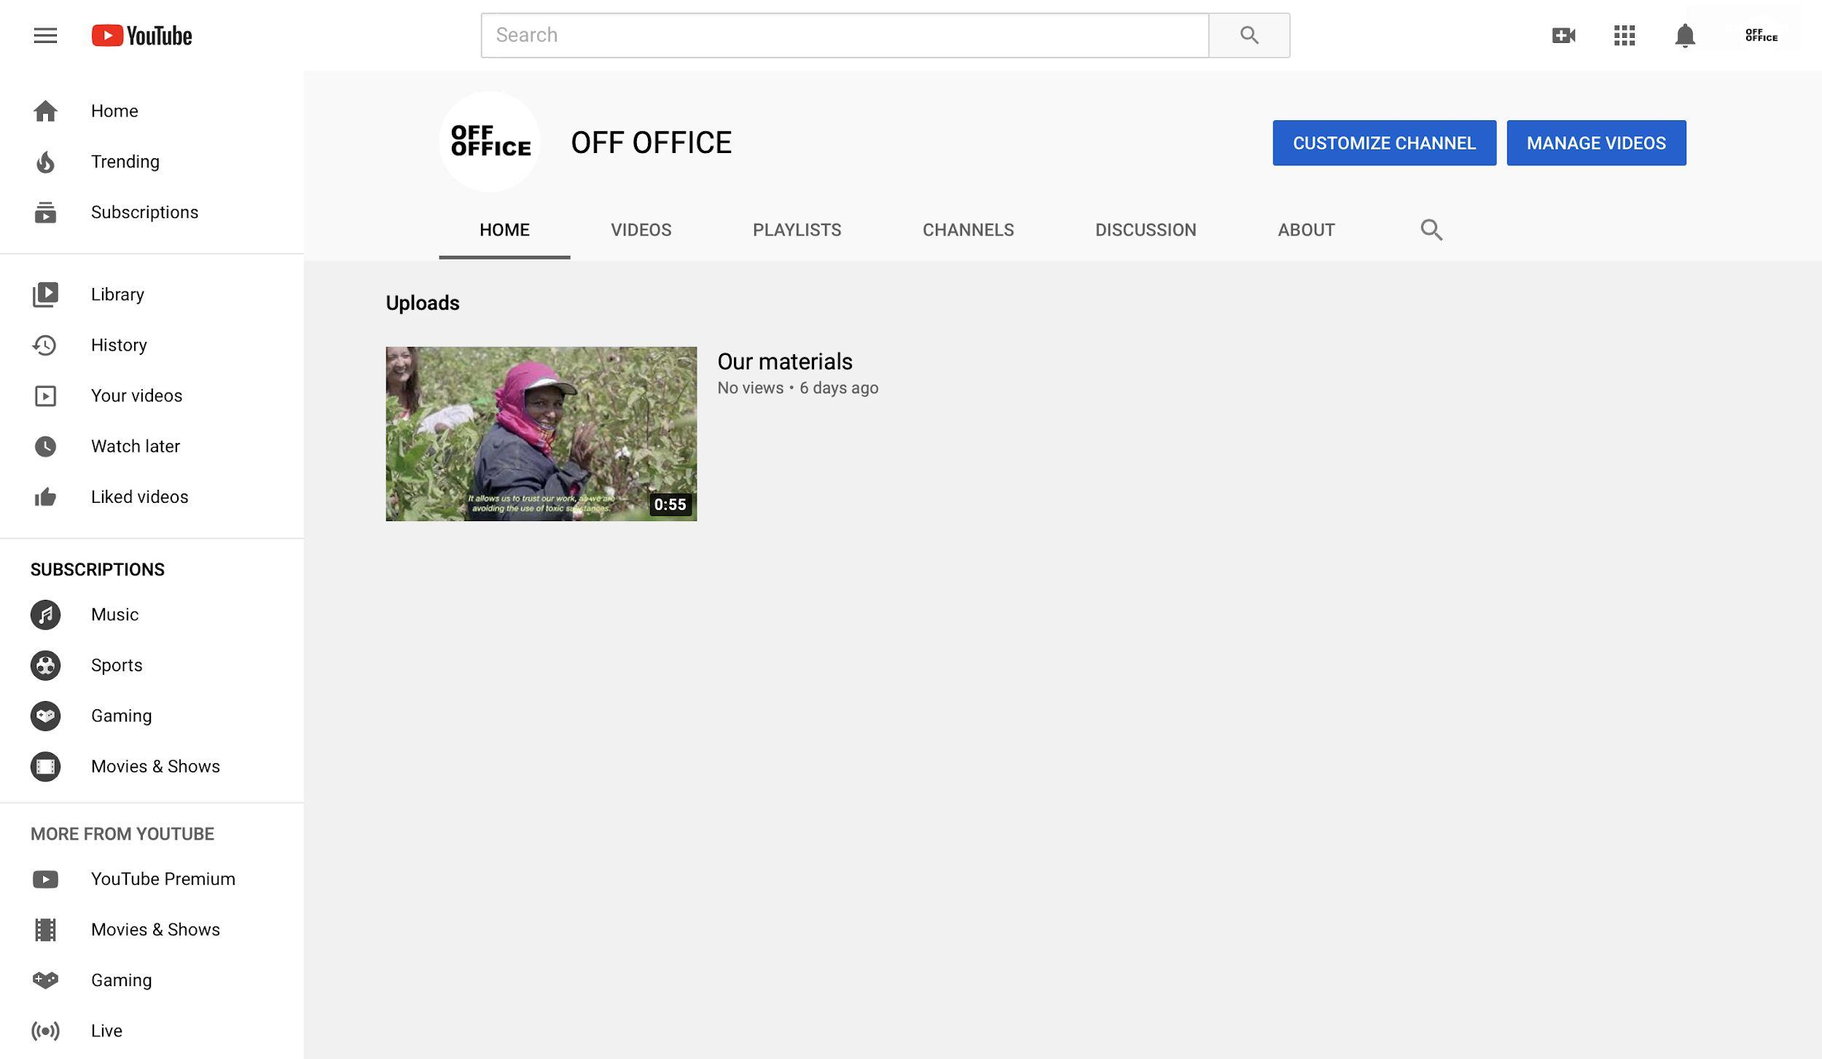
Task: Open Trending from sidebar
Action: 125,161
